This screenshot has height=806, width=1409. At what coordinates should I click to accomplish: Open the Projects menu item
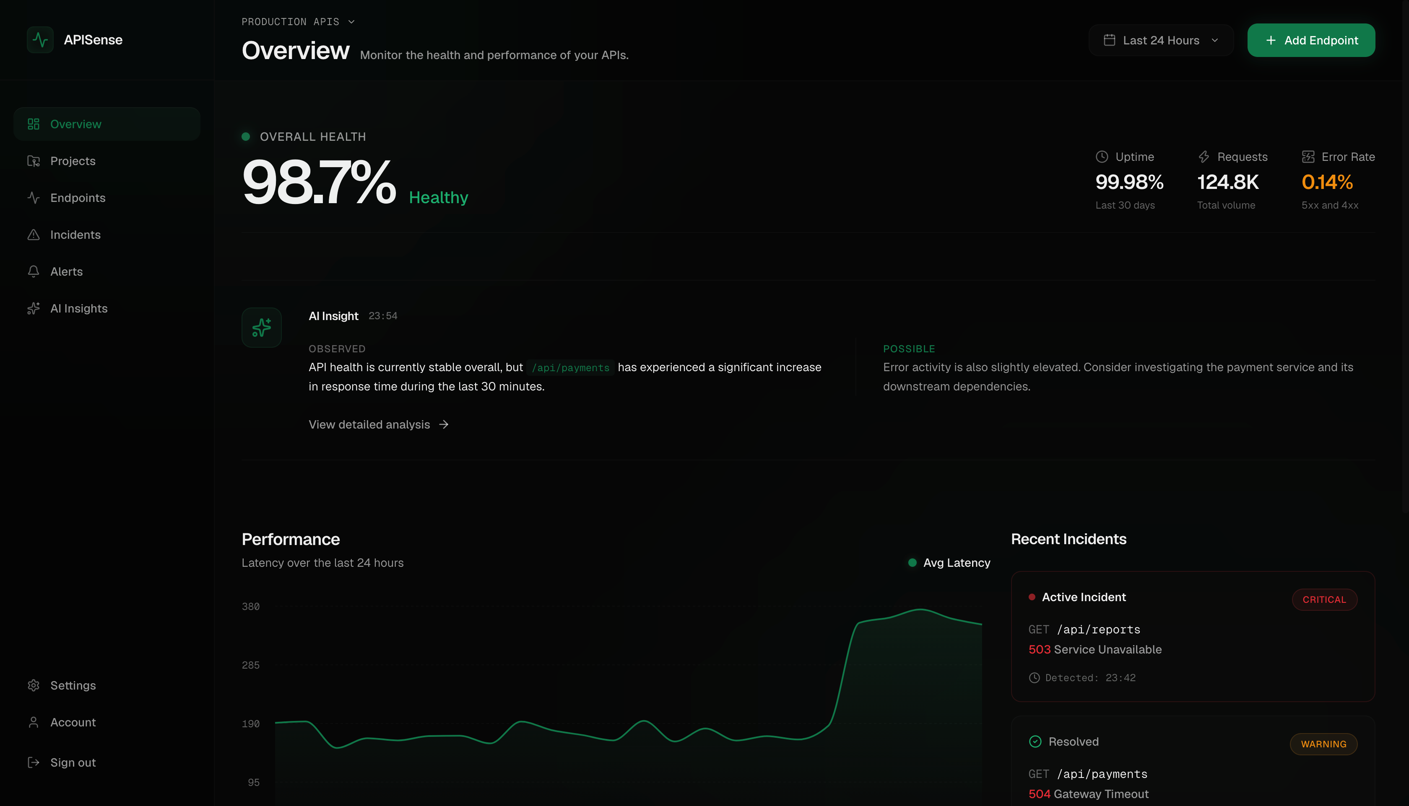pyautogui.click(x=107, y=161)
